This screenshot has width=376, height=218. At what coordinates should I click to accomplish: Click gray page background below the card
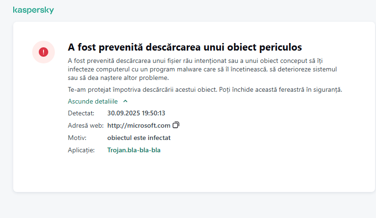coord(189,206)
